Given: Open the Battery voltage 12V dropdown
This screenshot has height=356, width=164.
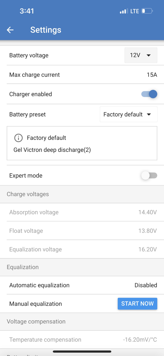Looking at the screenshot, I should coord(141,55).
